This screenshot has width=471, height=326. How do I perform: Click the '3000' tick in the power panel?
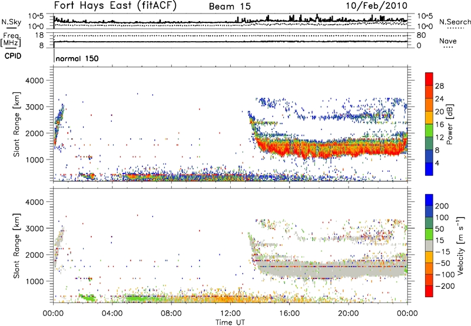coord(35,107)
